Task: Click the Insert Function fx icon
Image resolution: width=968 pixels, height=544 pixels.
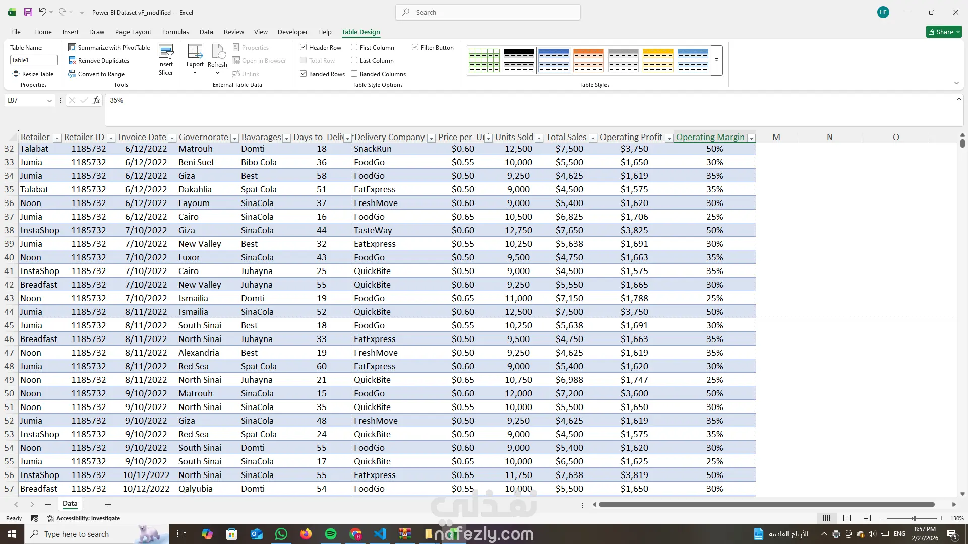Action: pos(96,100)
